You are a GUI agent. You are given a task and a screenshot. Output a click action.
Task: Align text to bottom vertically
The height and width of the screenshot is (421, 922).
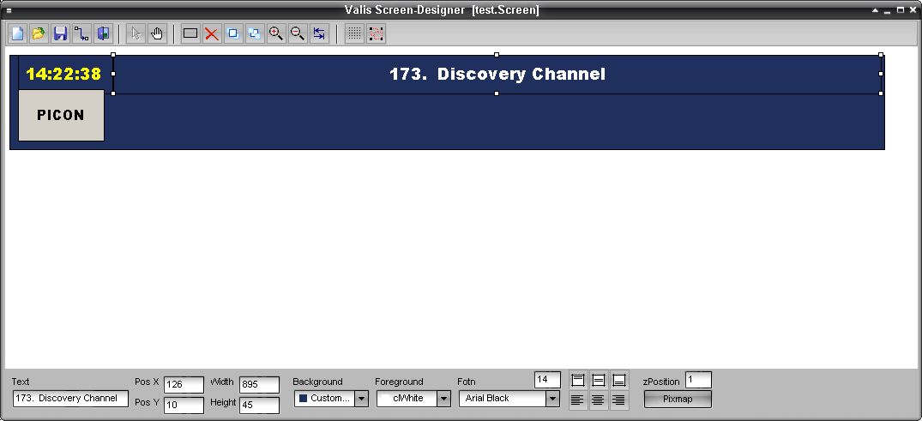click(619, 380)
